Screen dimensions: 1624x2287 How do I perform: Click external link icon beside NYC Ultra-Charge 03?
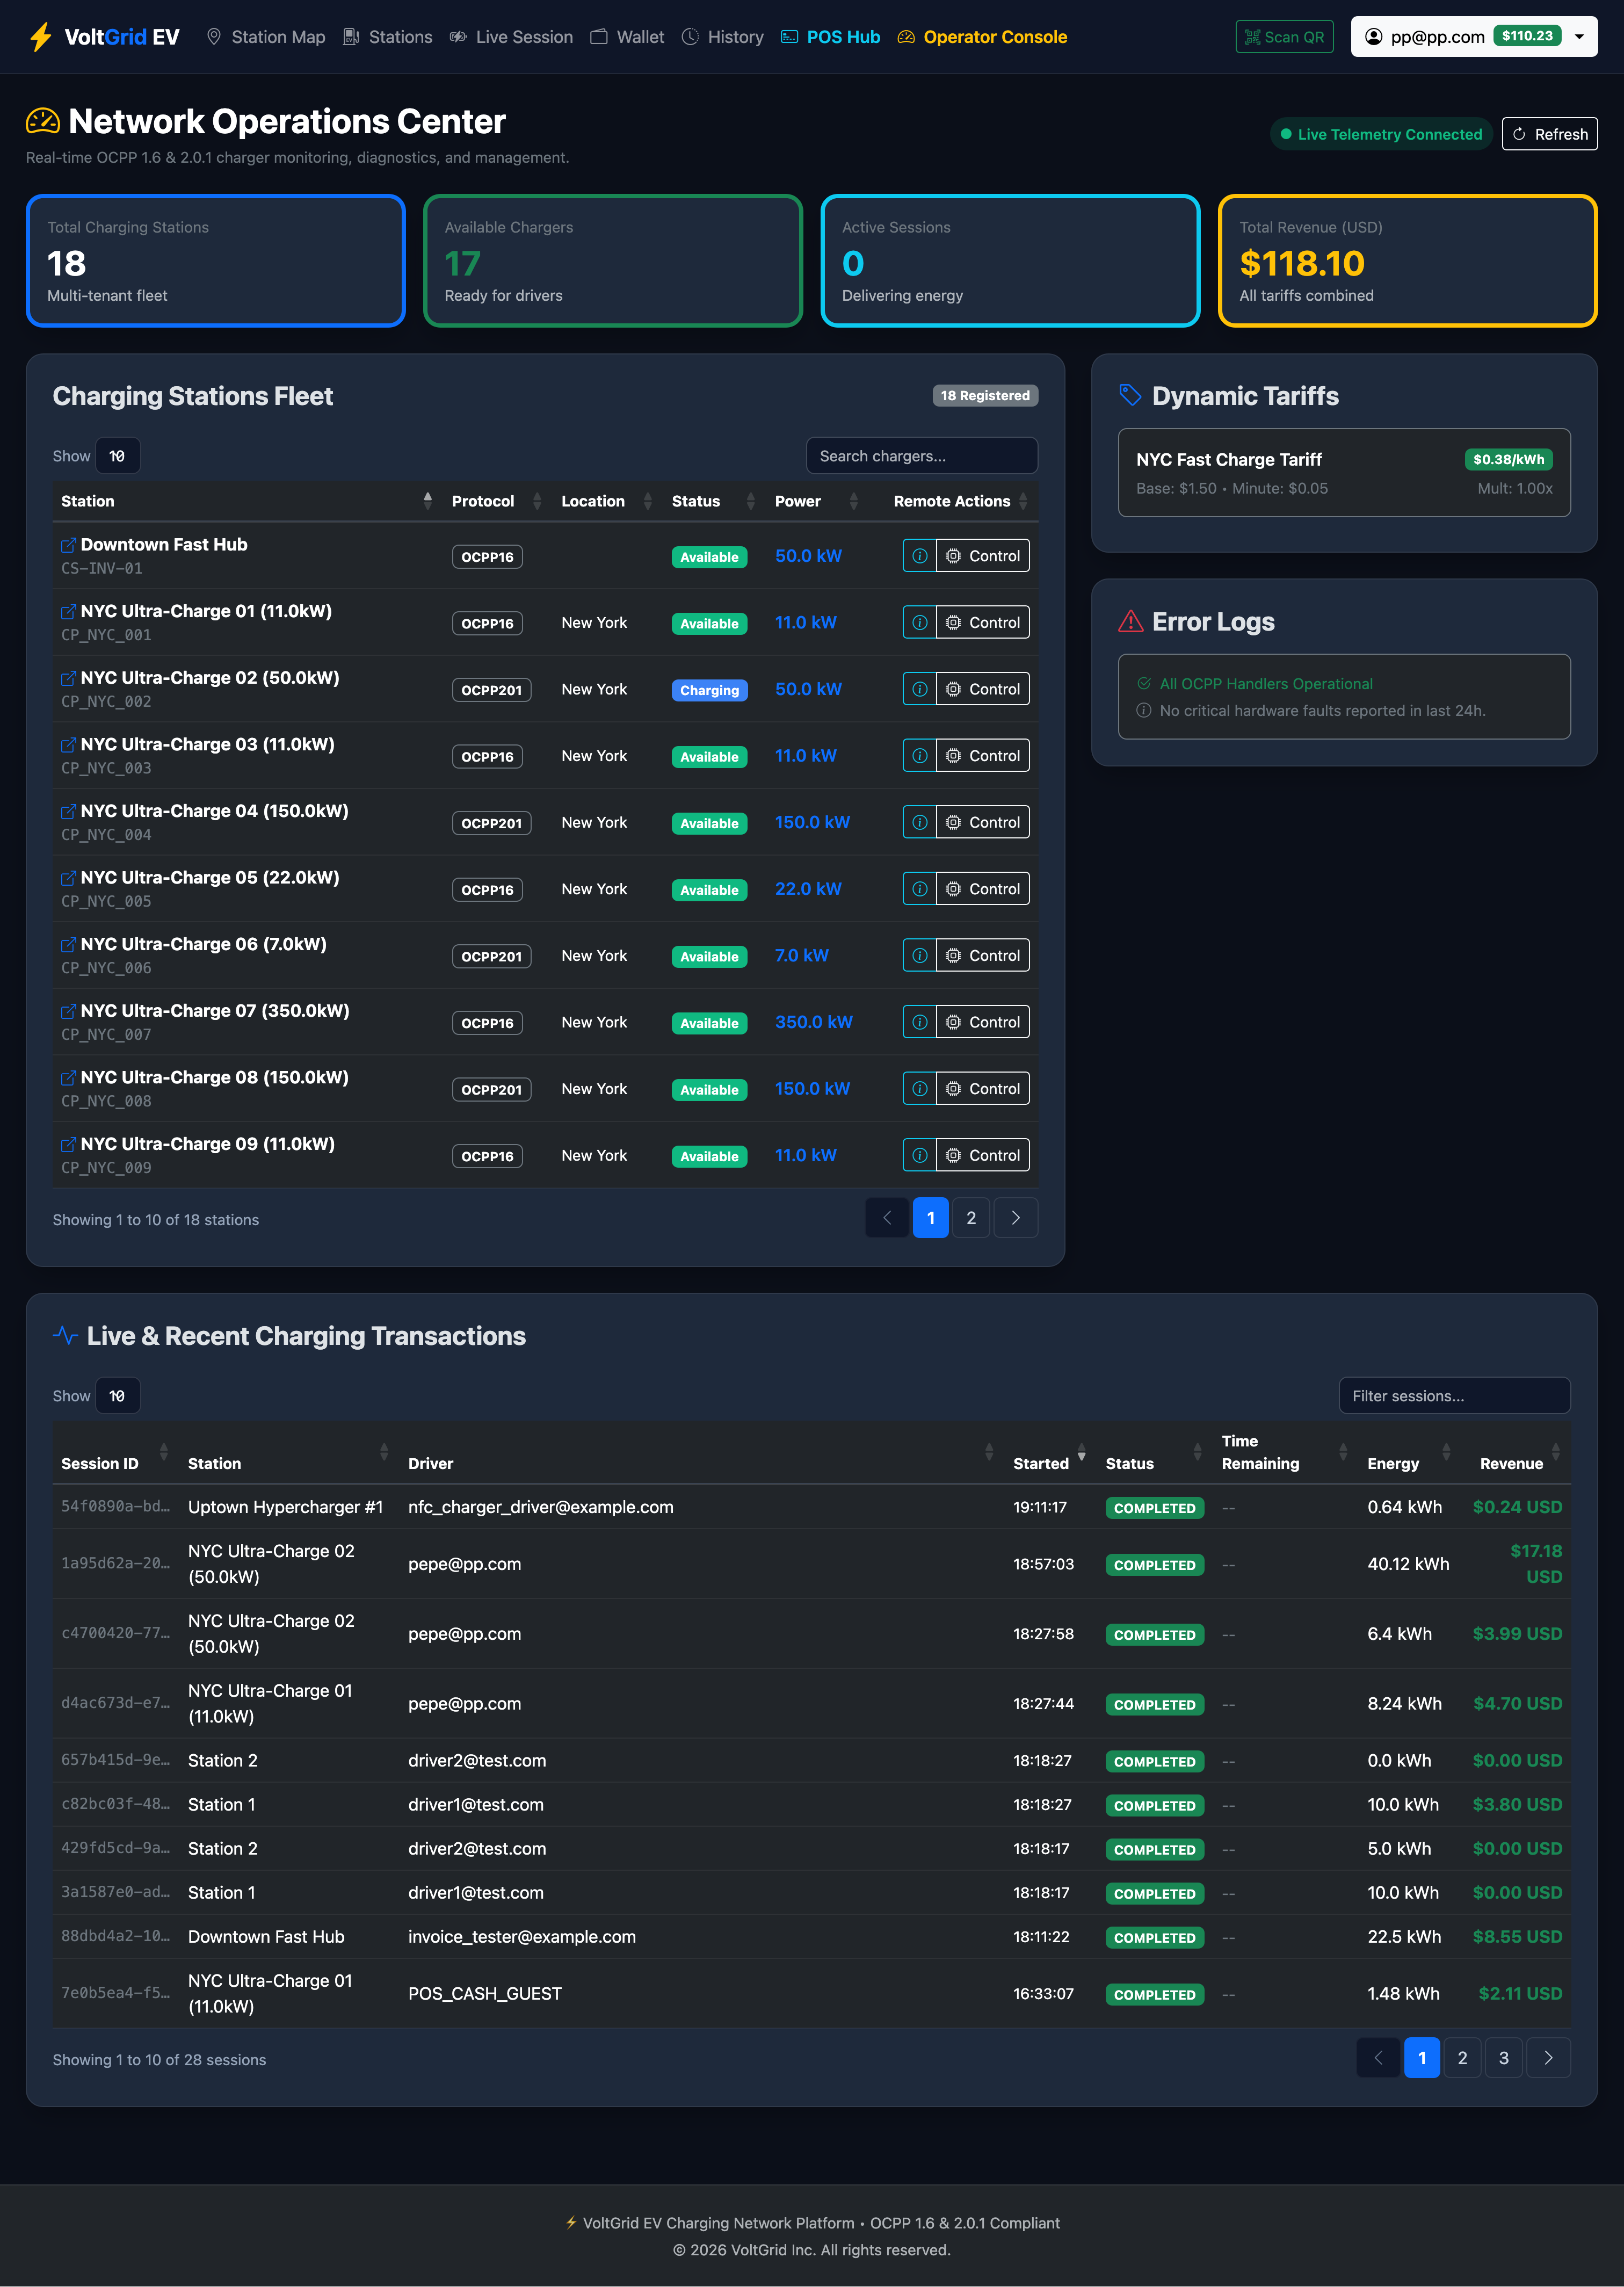[x=68, y=745]
